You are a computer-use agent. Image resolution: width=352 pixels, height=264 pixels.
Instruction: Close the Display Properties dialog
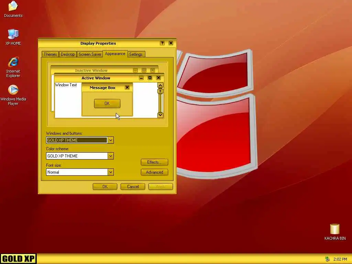pos(171,43)
